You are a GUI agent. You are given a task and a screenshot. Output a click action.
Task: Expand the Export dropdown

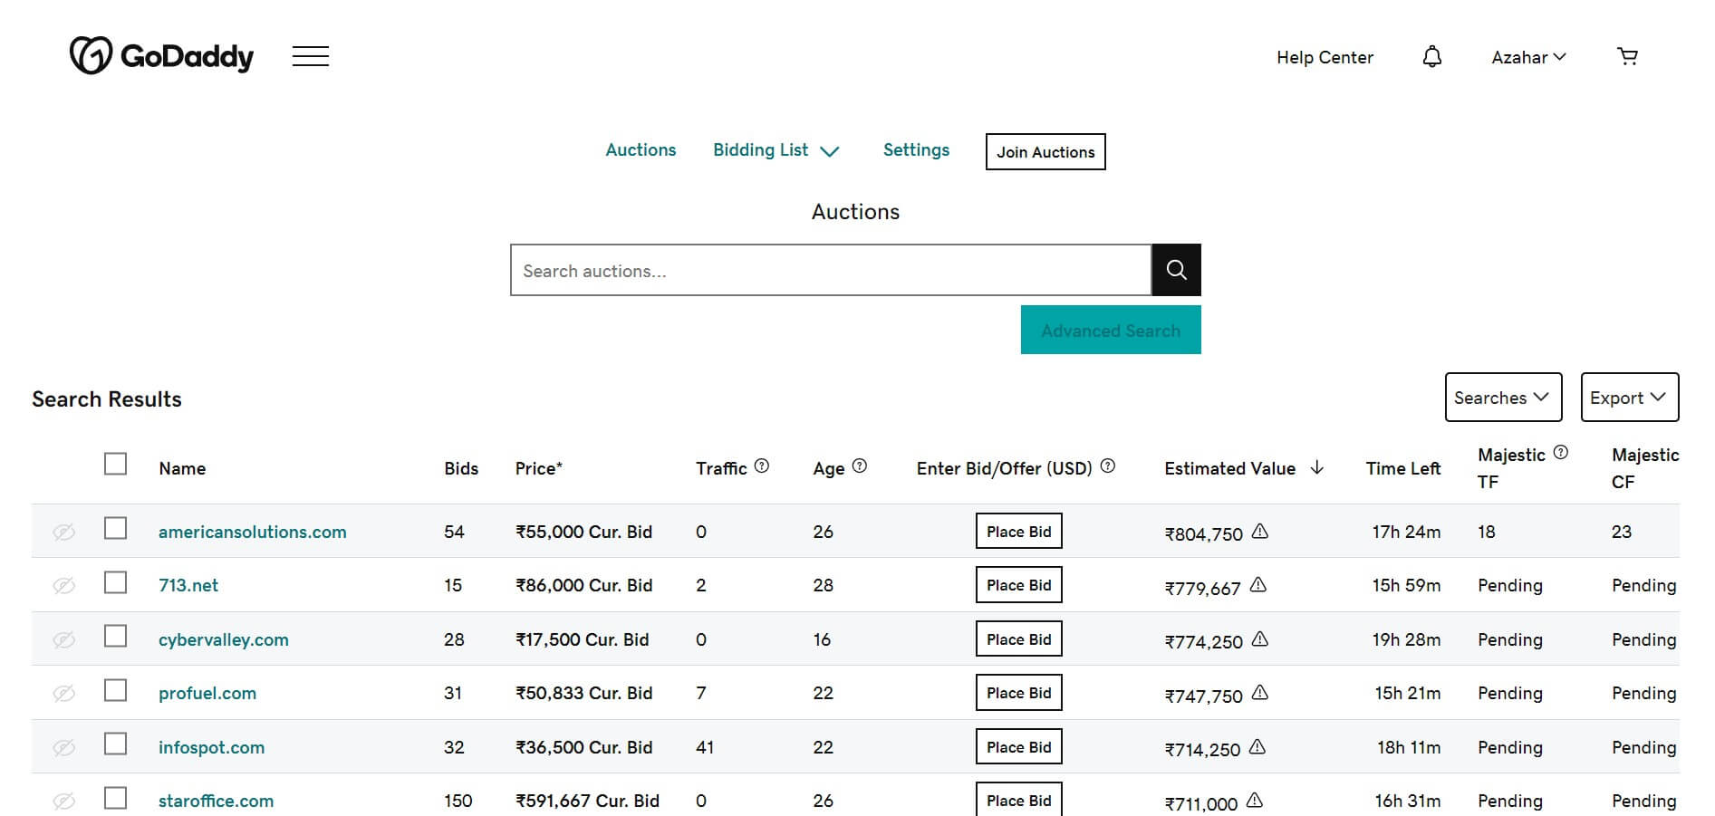(x=1629, y=397)
